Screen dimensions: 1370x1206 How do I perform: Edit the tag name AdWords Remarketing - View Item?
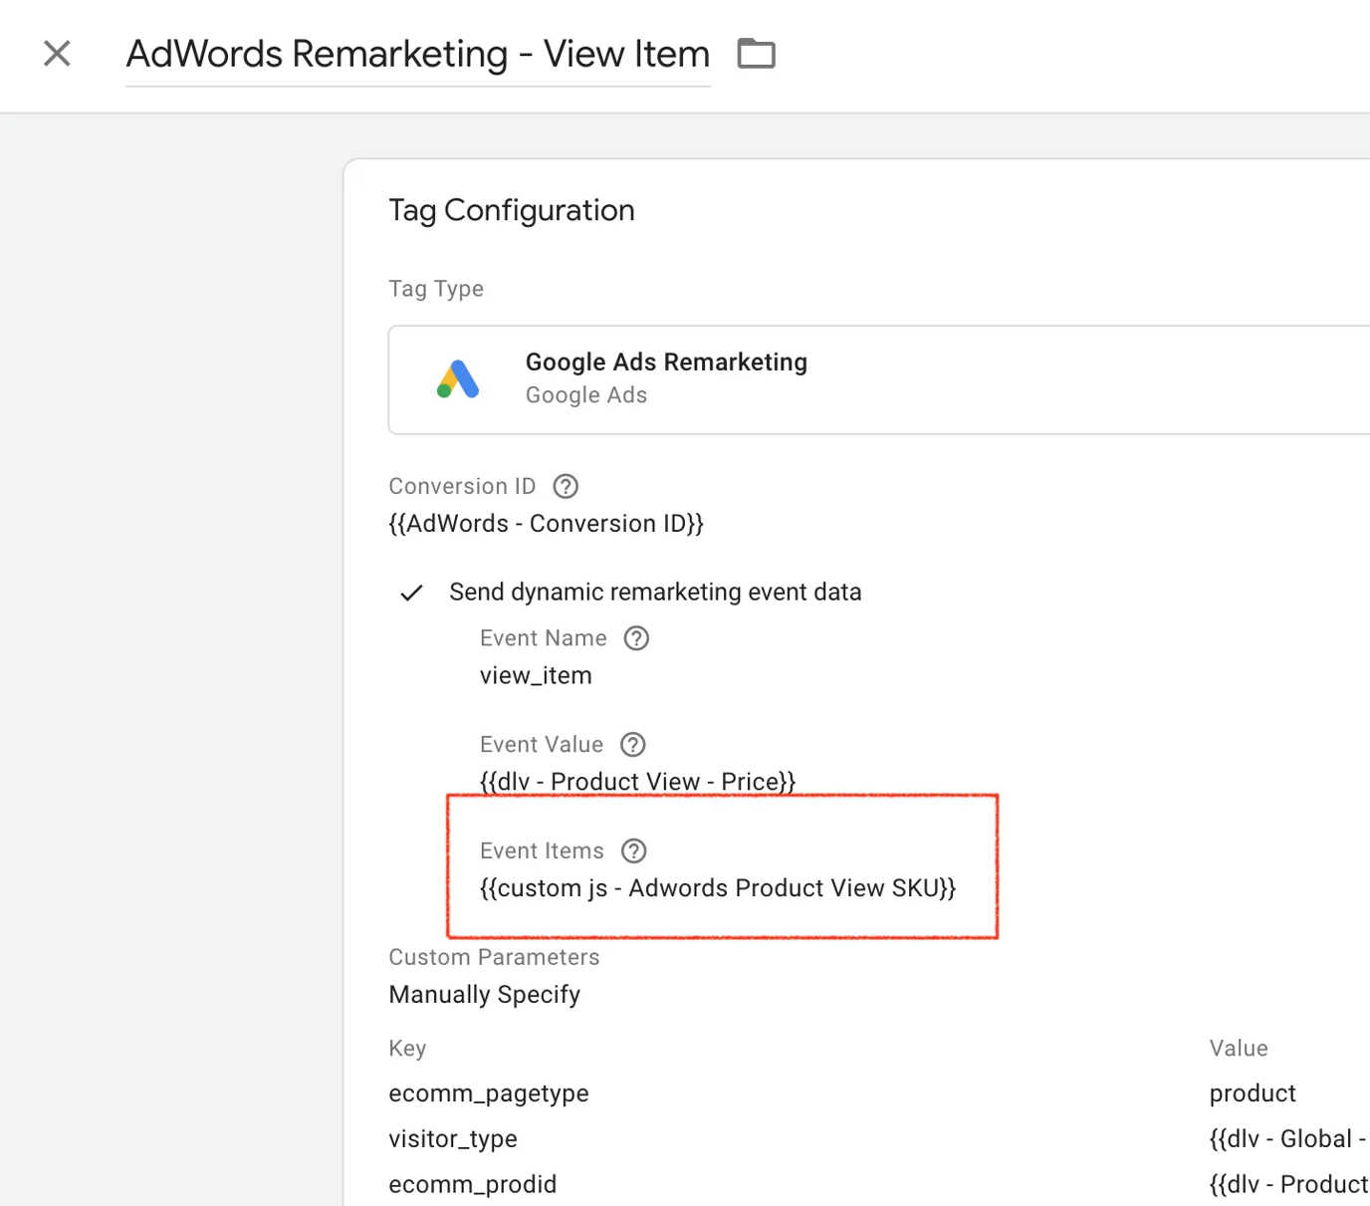(418, 54)
